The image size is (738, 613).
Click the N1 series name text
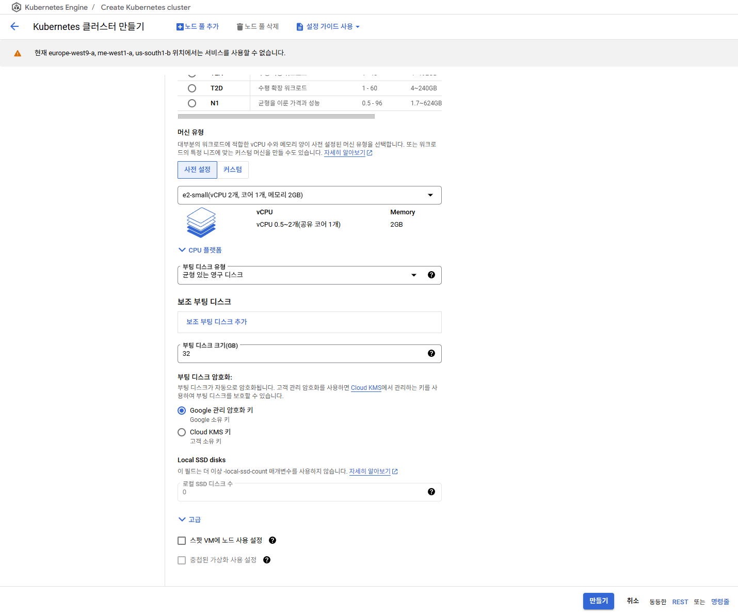215,103
